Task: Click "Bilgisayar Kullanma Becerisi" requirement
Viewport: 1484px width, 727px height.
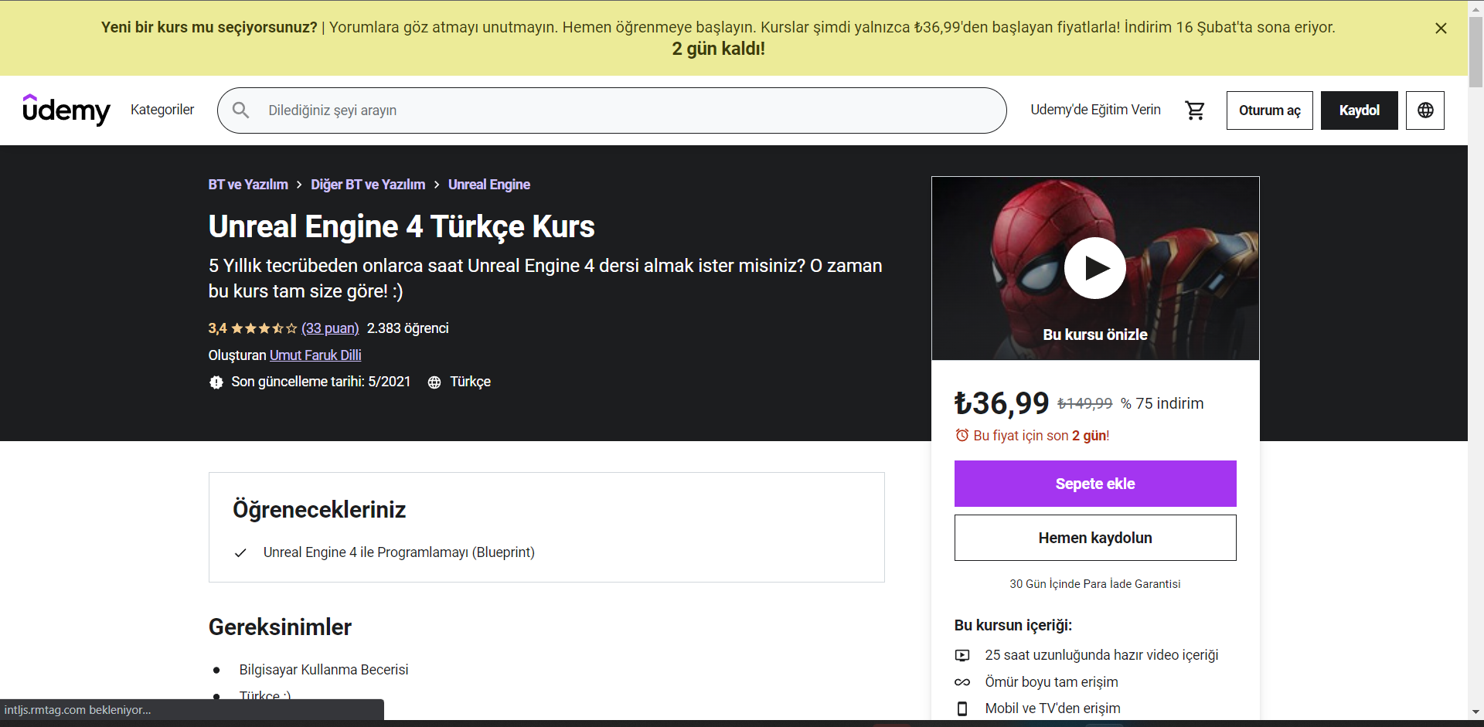Action: (324, 670)
